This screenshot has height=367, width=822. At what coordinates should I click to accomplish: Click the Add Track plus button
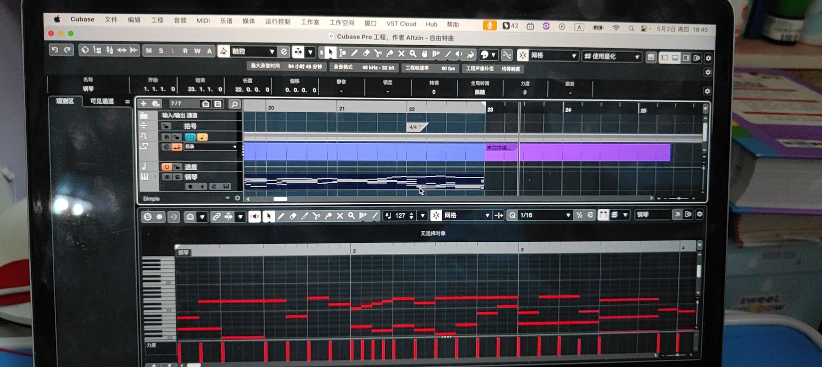(x=143, y=103)
